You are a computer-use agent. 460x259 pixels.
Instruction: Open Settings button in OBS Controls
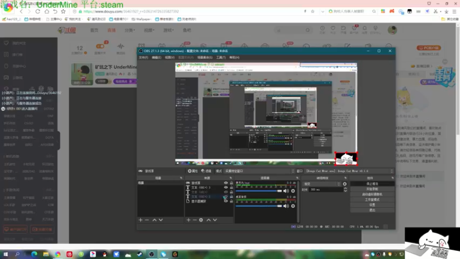[372, 205]
